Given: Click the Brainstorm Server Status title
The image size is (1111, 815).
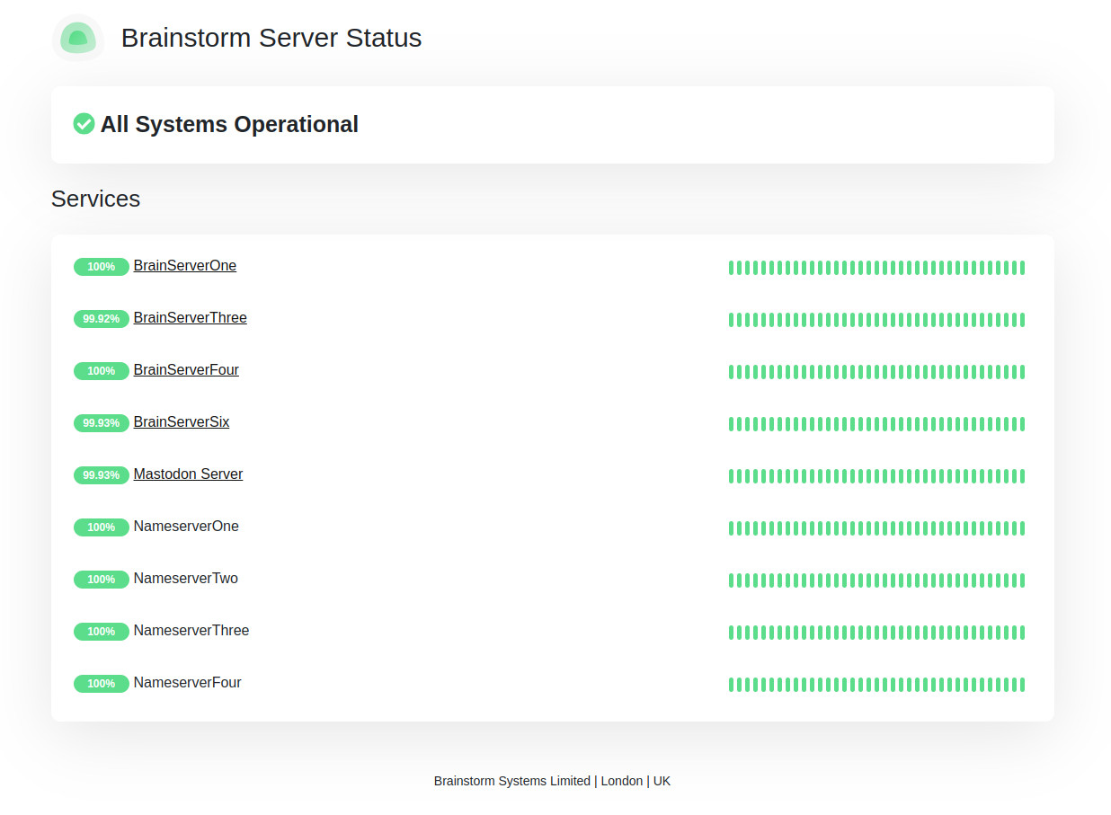Looking at the screenshot, I should [271, 38].
